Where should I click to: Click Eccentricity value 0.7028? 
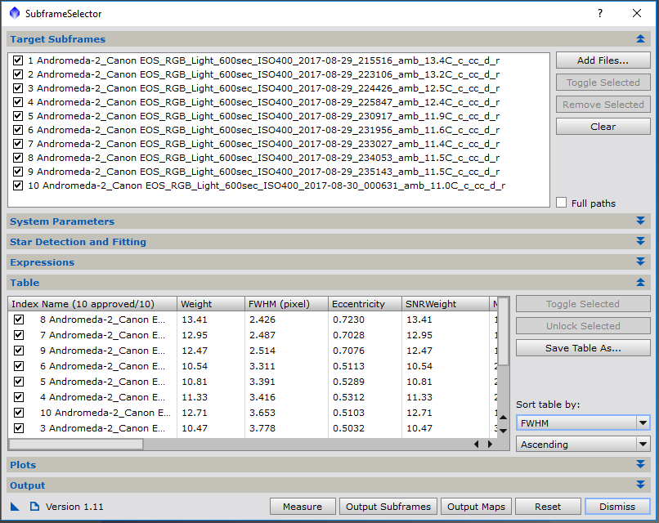348,335
